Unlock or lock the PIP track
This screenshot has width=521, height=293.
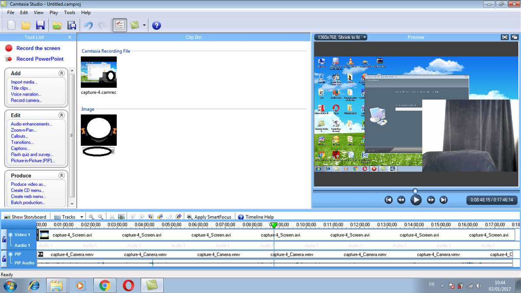tap(4, 259)
